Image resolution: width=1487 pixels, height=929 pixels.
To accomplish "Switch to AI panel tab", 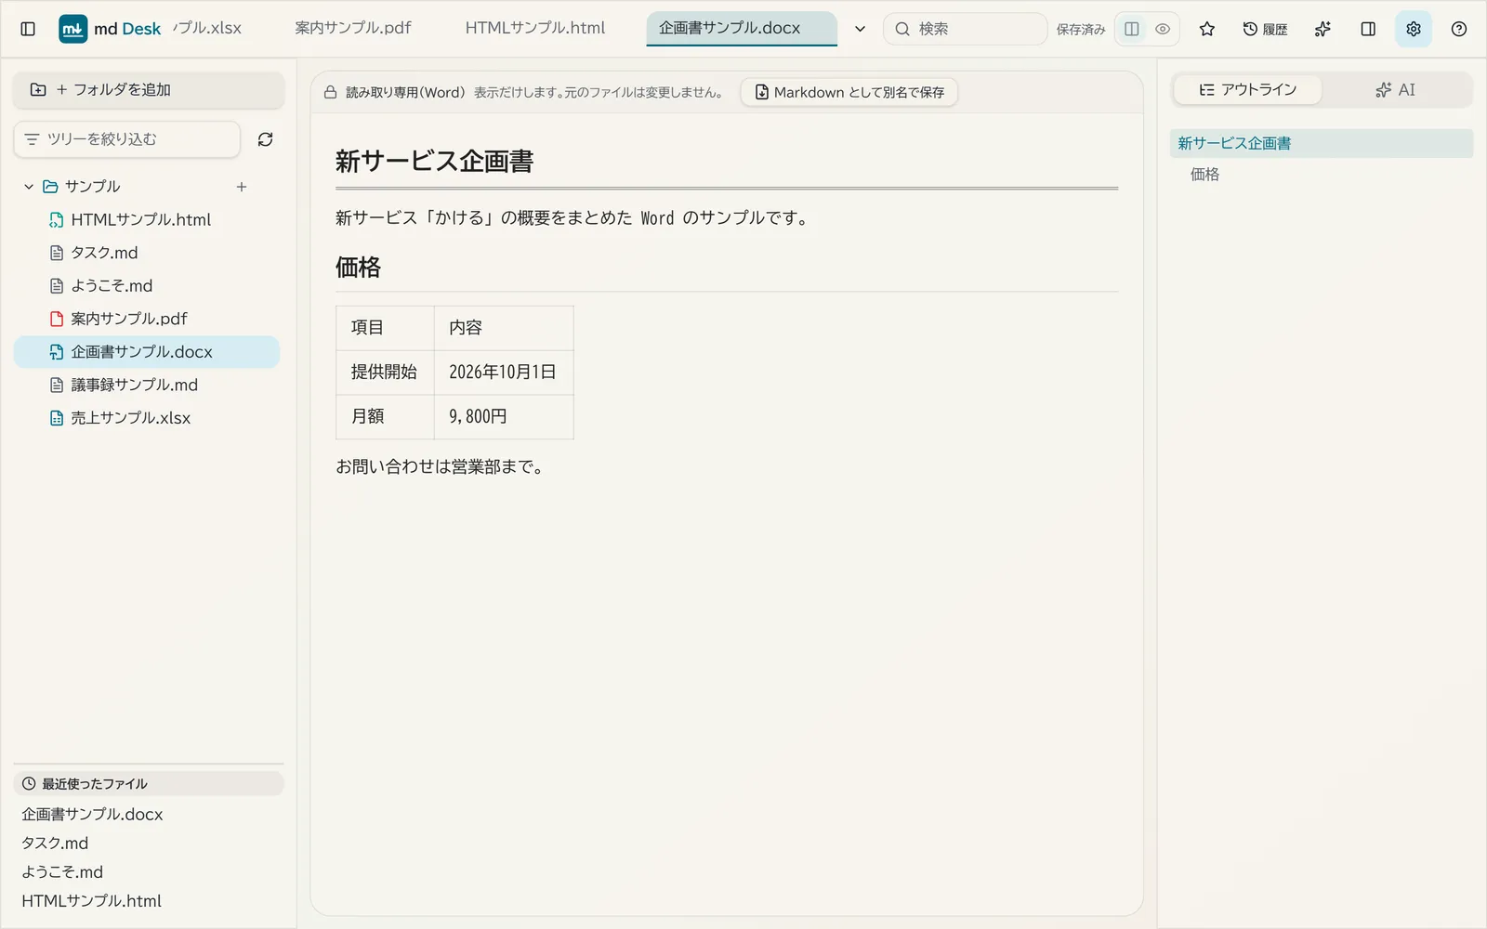I will click(1396, 90).
